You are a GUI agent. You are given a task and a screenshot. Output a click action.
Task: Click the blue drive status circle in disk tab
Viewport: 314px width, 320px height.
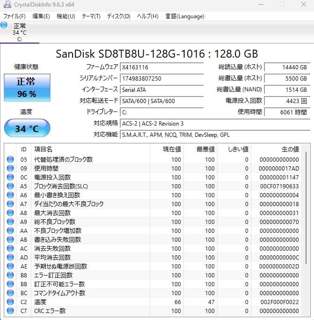[4, 25]
